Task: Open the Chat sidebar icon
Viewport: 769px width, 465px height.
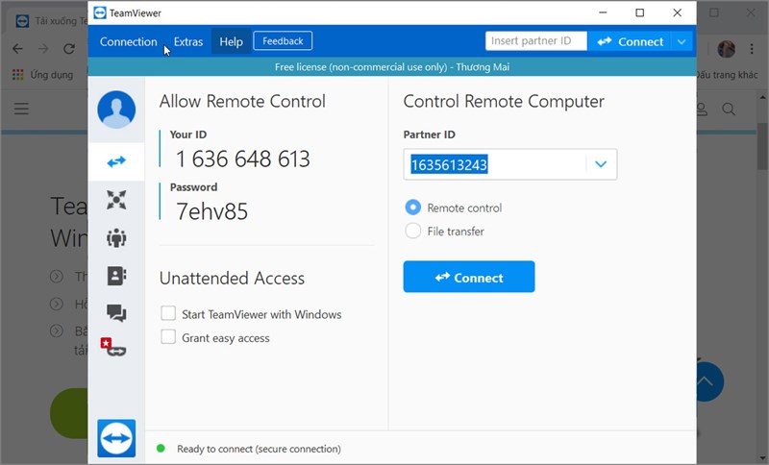Action: [116, 312]
